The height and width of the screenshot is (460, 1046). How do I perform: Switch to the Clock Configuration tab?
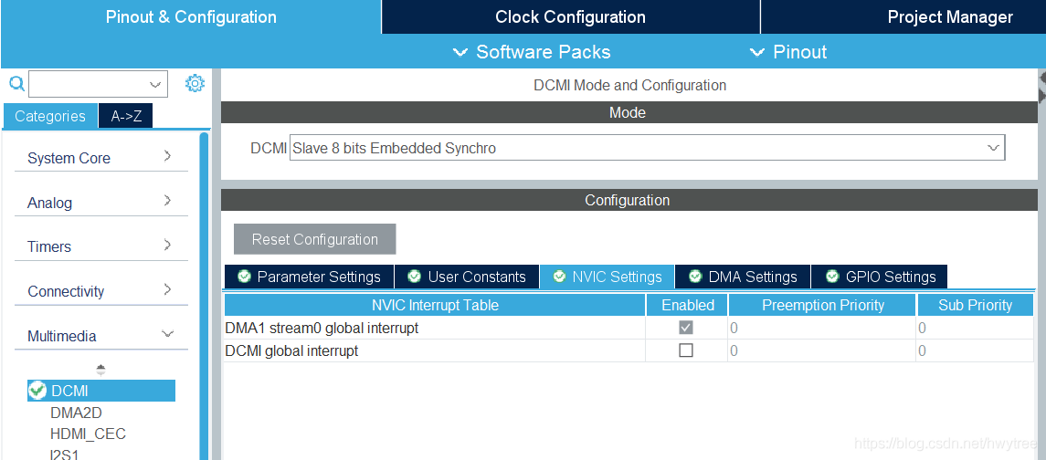[x=570, y=16]
